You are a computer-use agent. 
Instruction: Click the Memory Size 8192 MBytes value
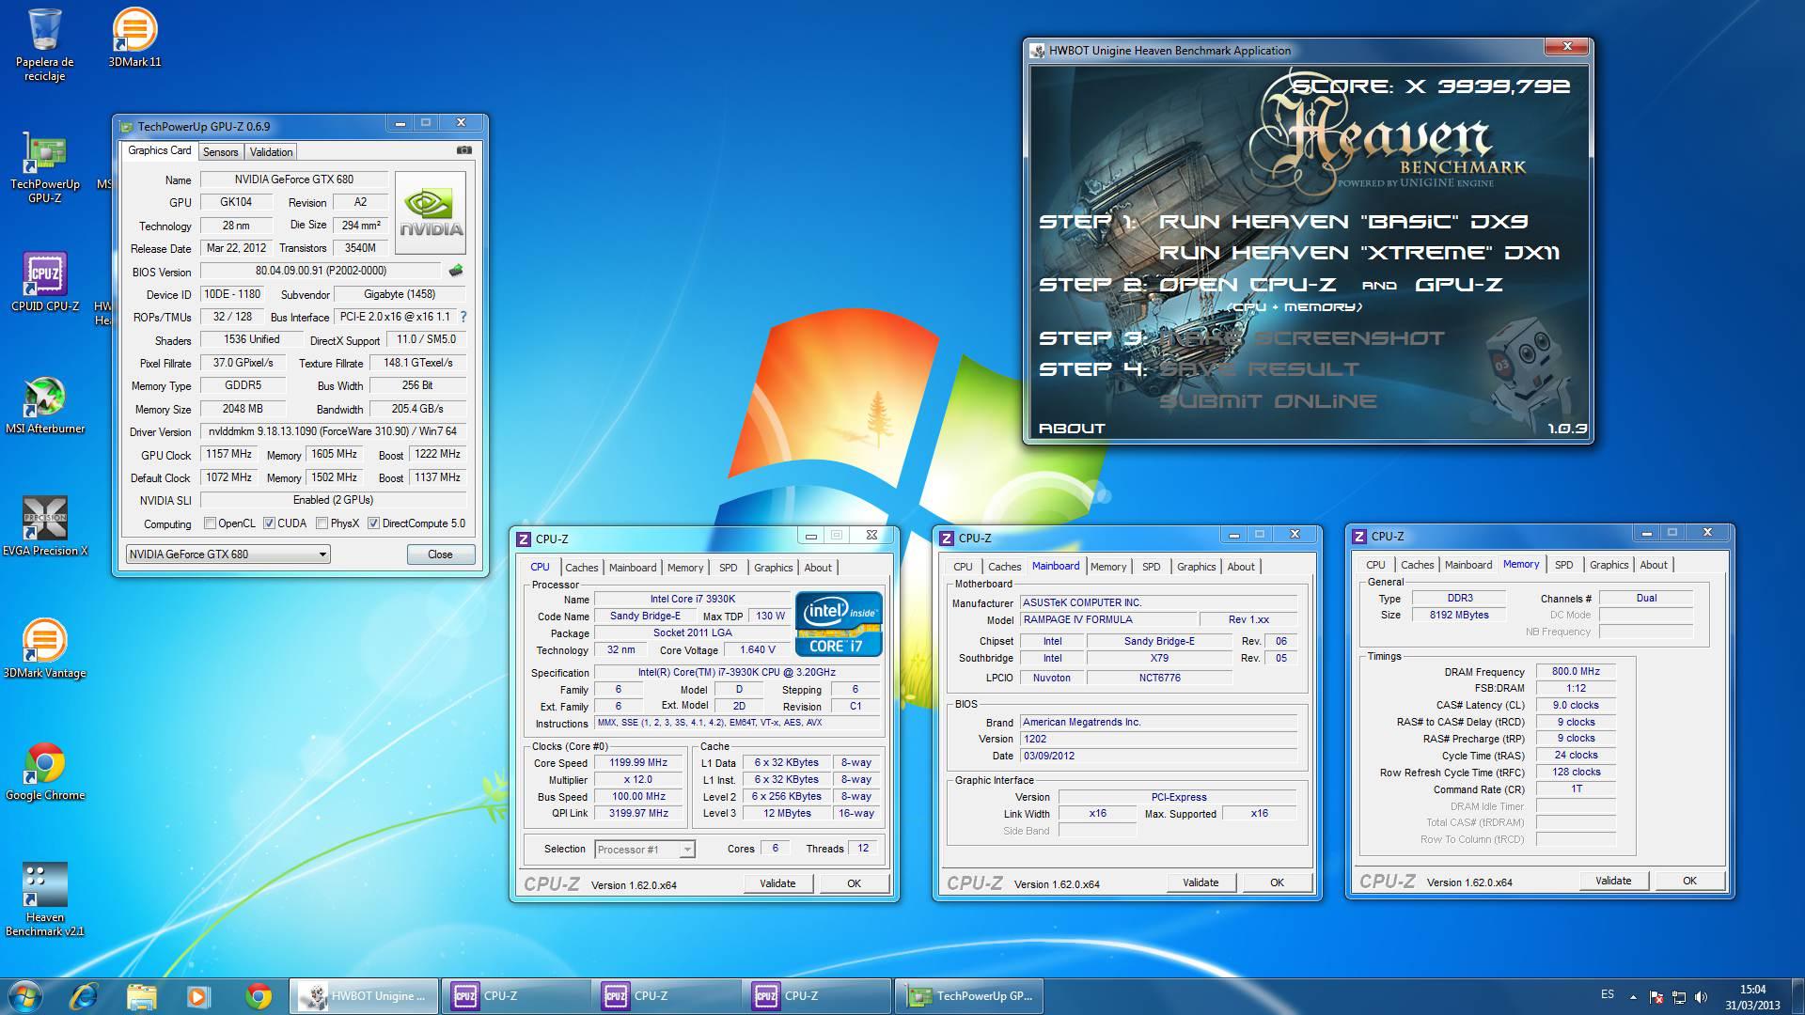point(1460,616)
